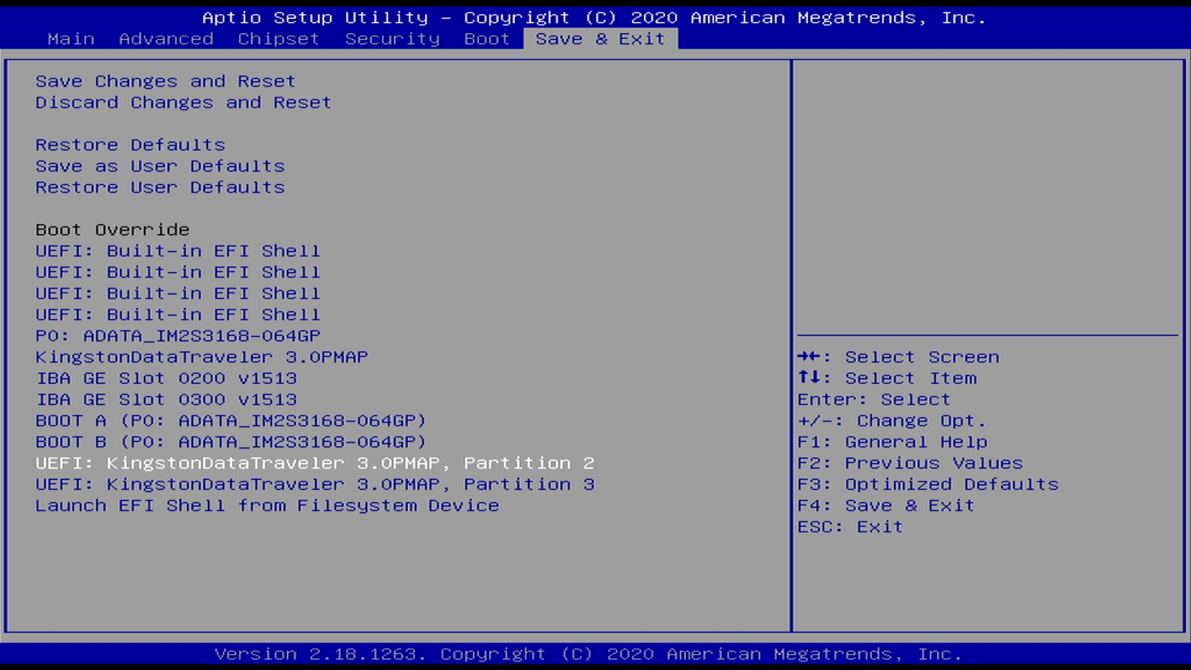The width and height of the screenshot is (1191, 670).
Task: Pick UEFI KingstonDataTraveler Partition 3 entry
Action: click(314, 485)
